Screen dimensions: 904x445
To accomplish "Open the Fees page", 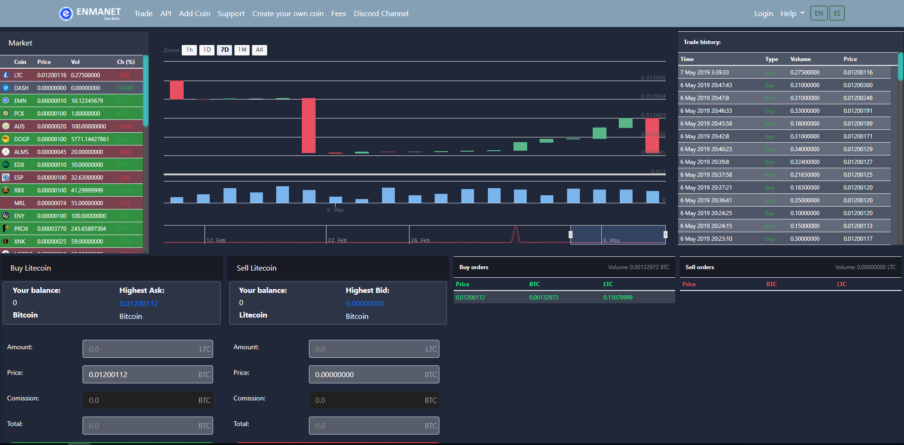I will (x=338, y=14).
